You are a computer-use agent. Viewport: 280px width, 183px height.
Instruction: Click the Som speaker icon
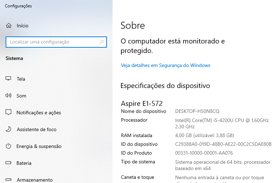[x=8, y=96]
